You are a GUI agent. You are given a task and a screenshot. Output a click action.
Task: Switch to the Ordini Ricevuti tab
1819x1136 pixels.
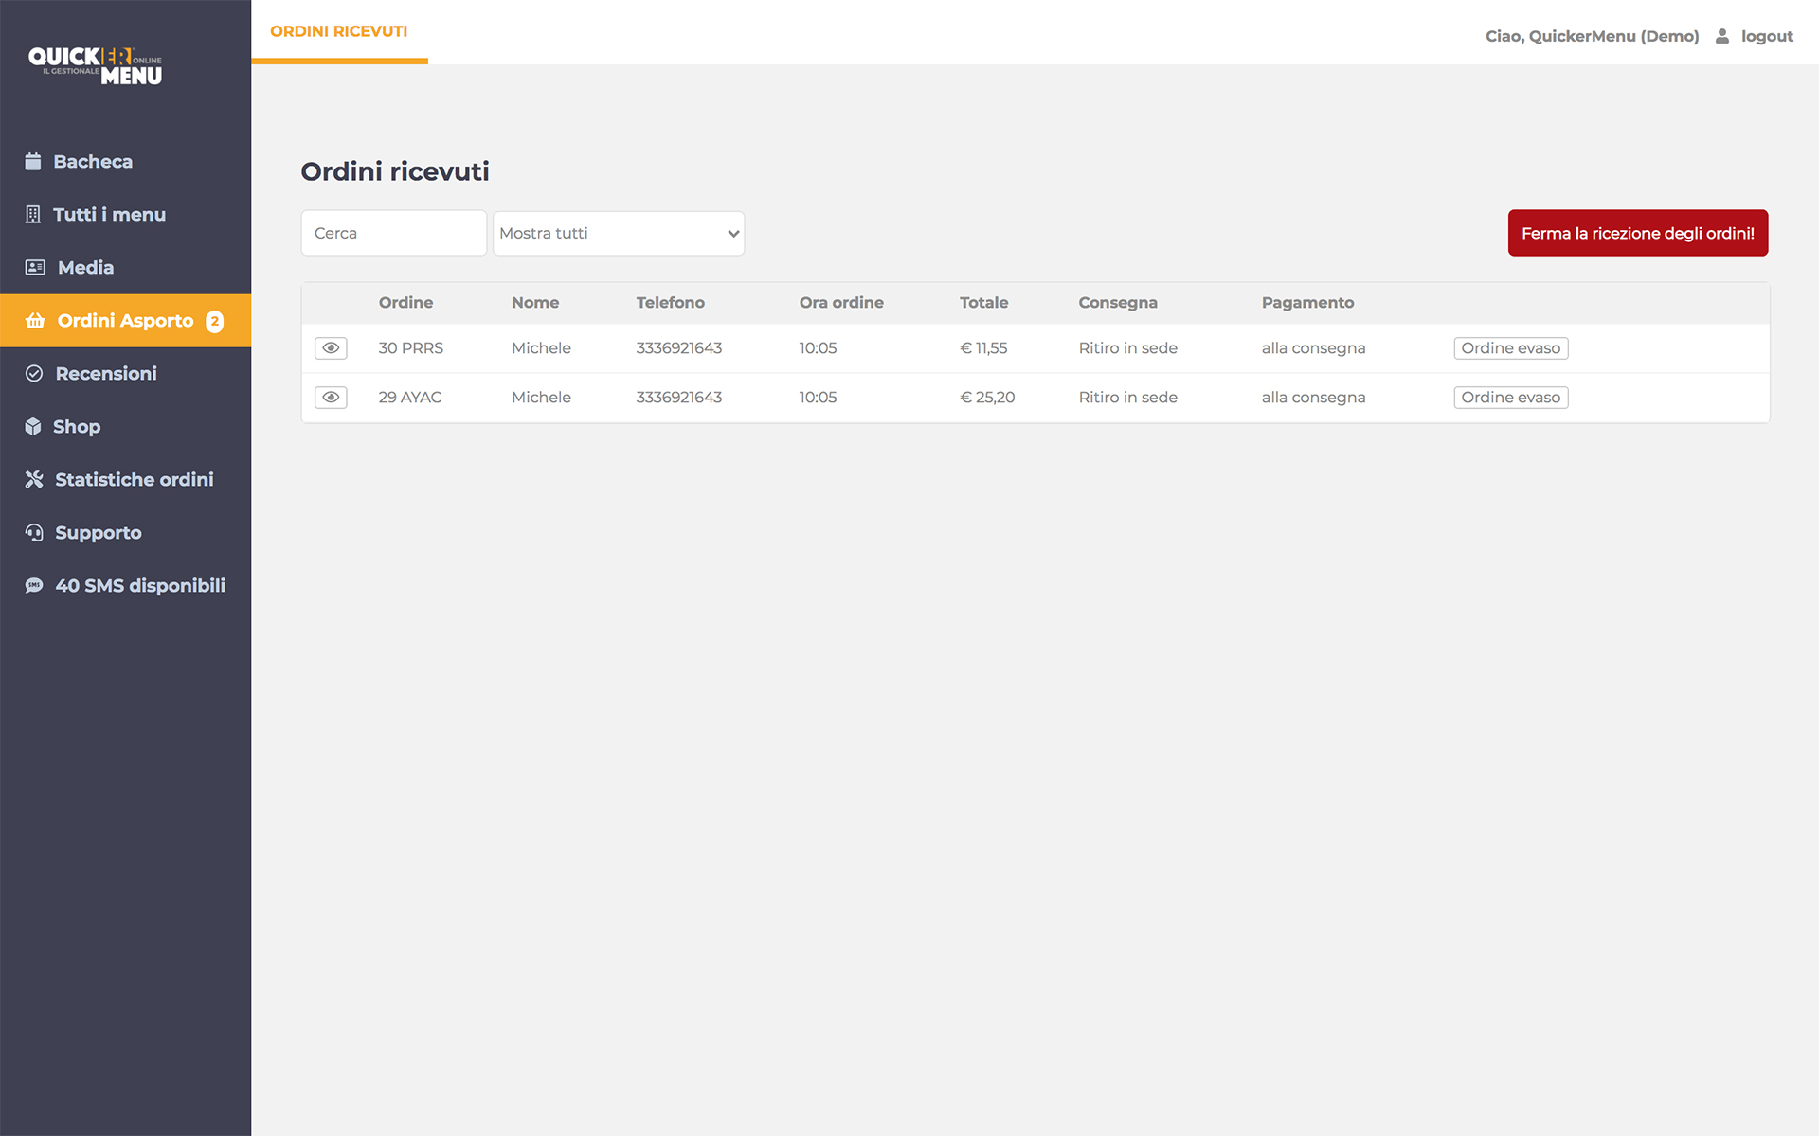coord(339,31)
